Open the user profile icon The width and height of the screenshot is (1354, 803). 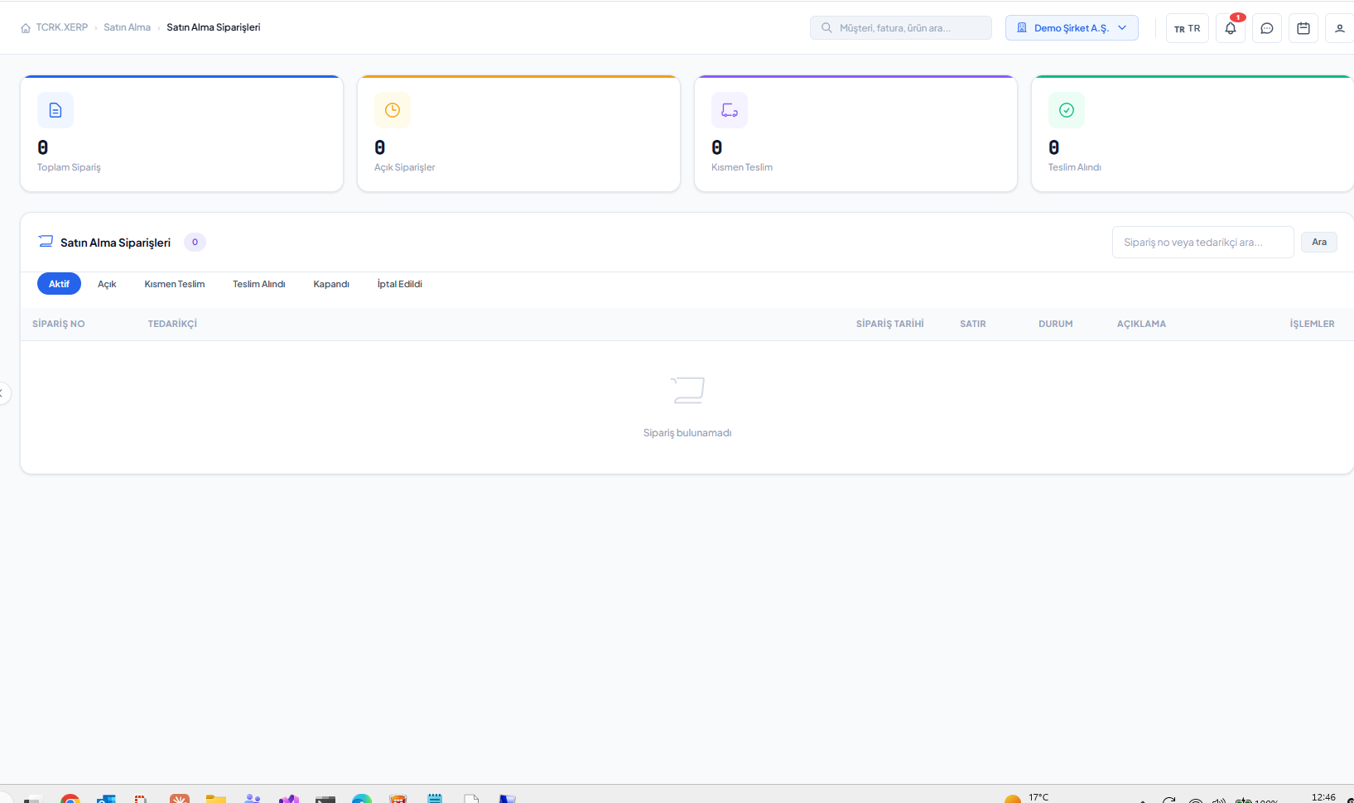pos(1340,28)
